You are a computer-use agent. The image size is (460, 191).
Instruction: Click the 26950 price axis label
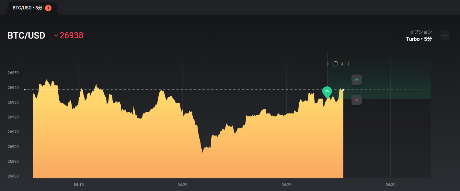[13, 73]
